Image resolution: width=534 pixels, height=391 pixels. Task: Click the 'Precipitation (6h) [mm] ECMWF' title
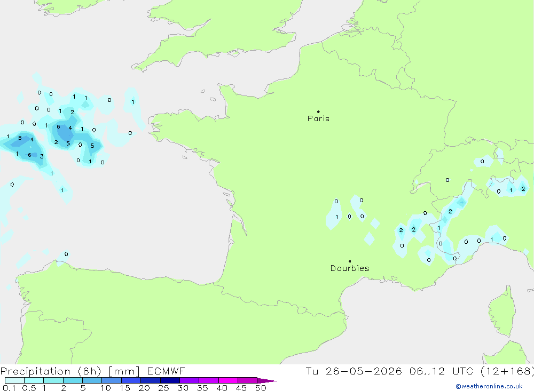(x=92, y=371)
